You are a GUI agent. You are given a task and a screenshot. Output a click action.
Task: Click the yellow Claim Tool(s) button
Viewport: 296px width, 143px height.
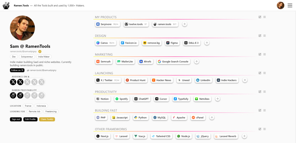point(47,119)
